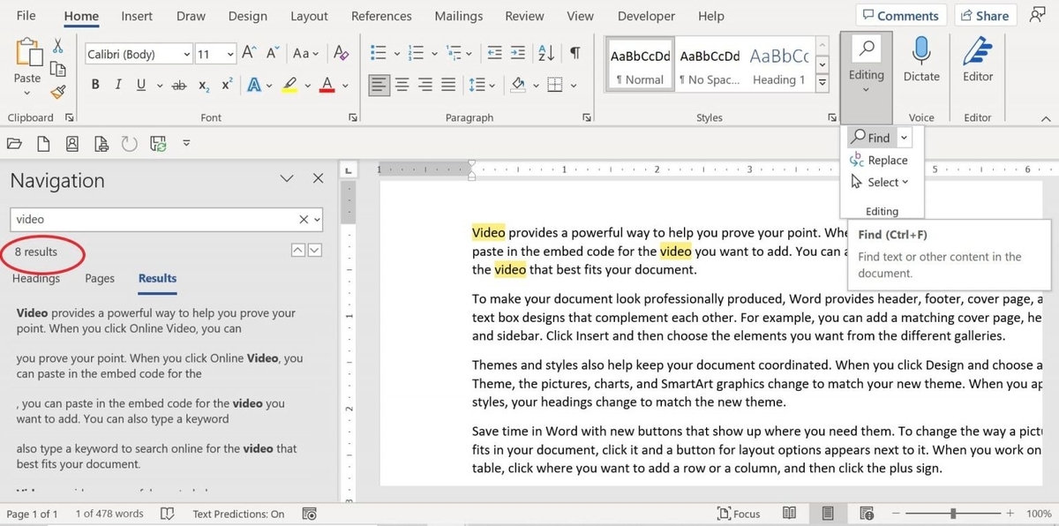
Task: Click Replace in the Editing menu
Action: point(879,160)
